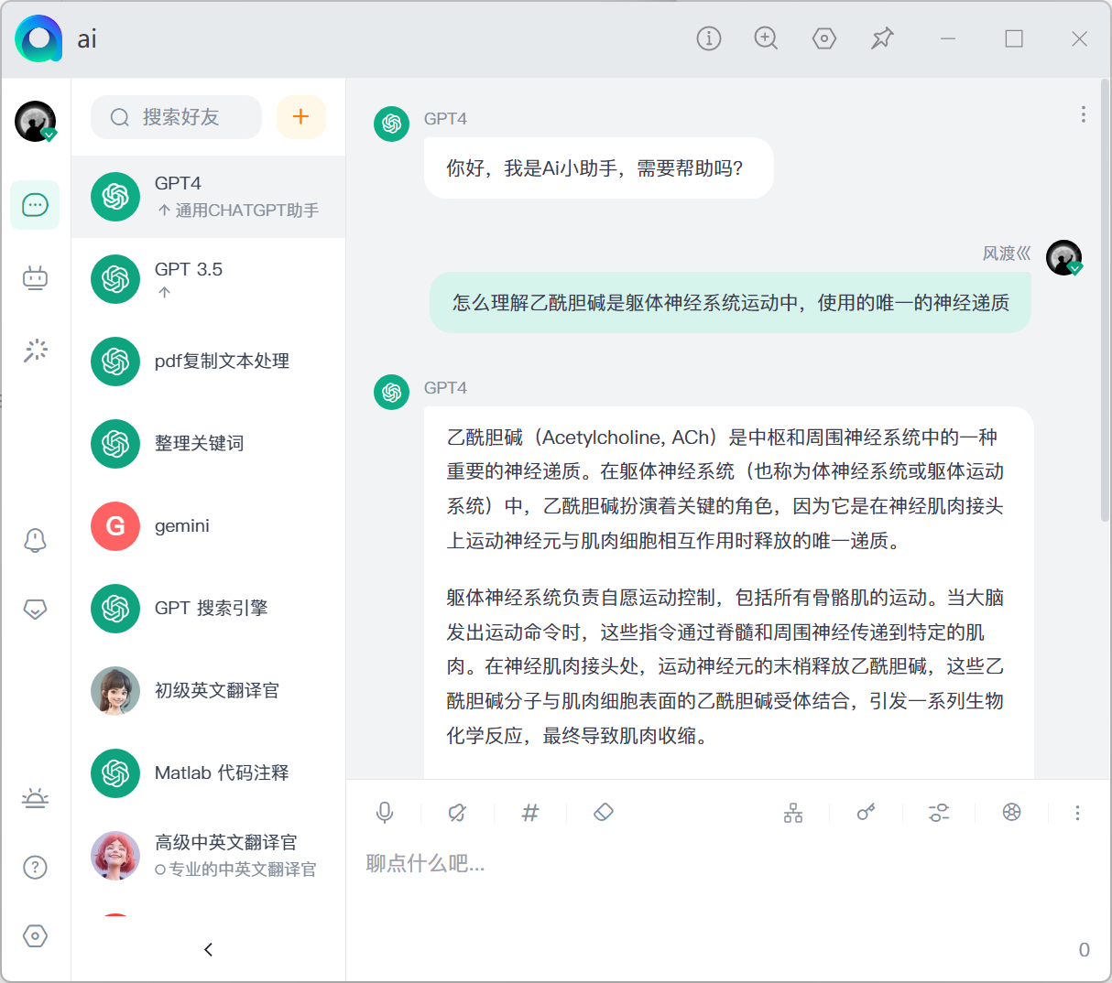Click the pin window icon in title bar
Image resolution: width=1112 pixels, height=983 pixels.
(x=881, y=38)
